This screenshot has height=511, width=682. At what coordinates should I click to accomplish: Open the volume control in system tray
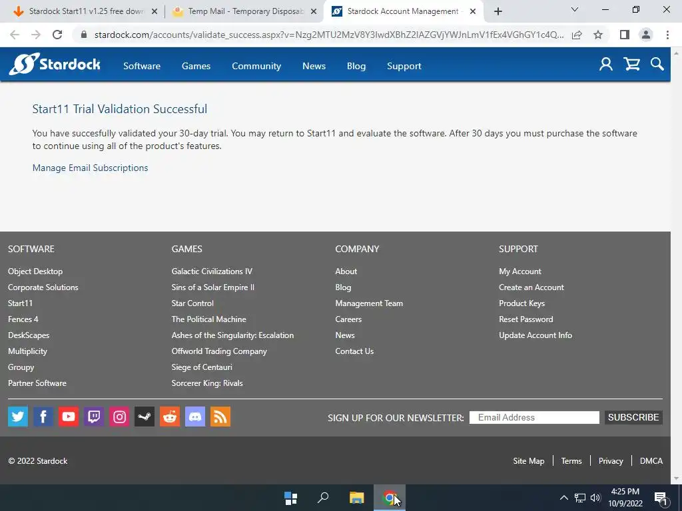pyautogui.click(x=595, y=498)
